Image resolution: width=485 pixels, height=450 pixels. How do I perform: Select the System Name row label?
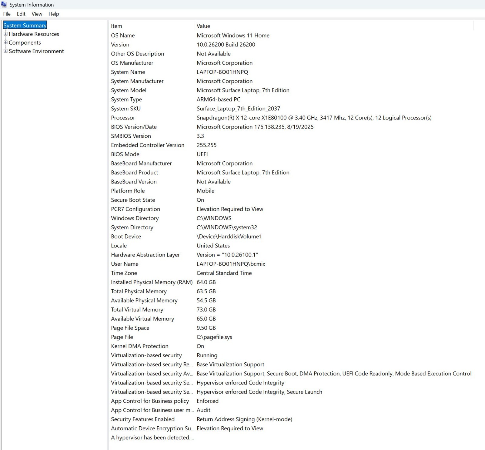(128, 72)
